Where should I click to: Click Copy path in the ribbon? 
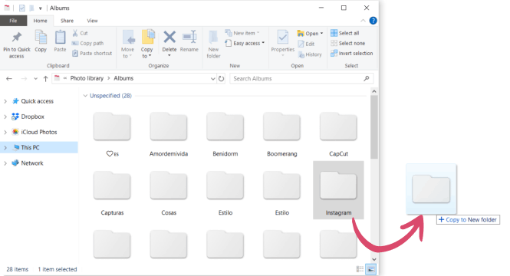point(87,43)
